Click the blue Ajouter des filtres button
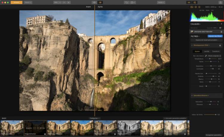Image resolution: width=224 pixels, height=137 pixels. coord(215,36)
